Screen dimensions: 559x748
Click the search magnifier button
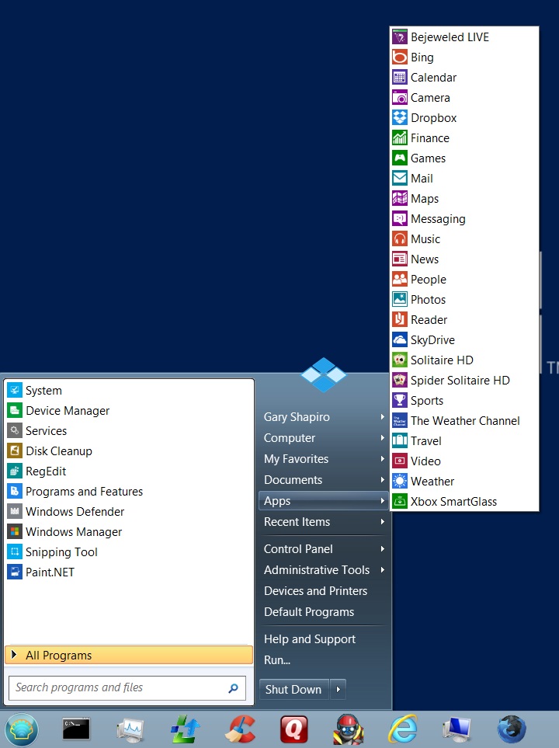pyautogui.click(x=233, y=688)
